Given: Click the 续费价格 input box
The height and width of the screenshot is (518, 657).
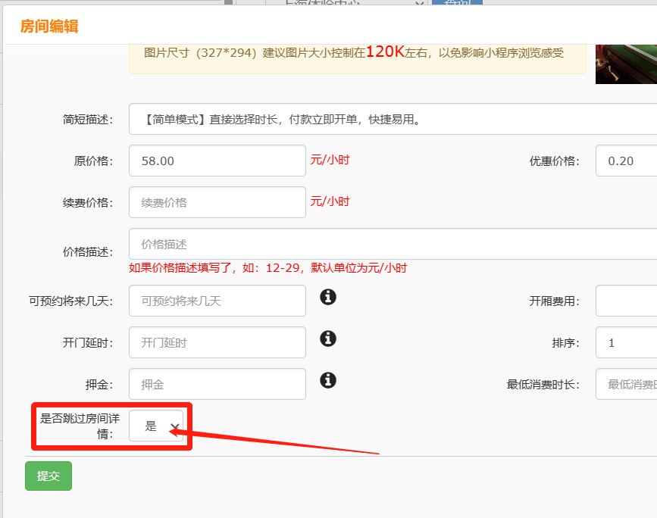Looking at the screenshot, I should (217, 202).
